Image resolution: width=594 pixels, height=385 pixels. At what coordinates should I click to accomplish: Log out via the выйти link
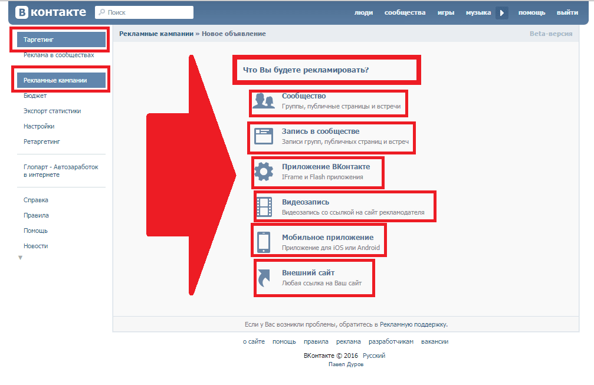click(567, 12)
